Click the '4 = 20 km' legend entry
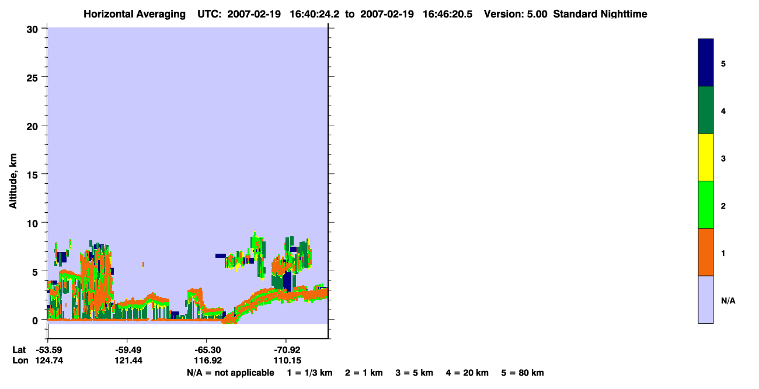The width and height of the screenshot is (759, 389). (x=467, y=373)
